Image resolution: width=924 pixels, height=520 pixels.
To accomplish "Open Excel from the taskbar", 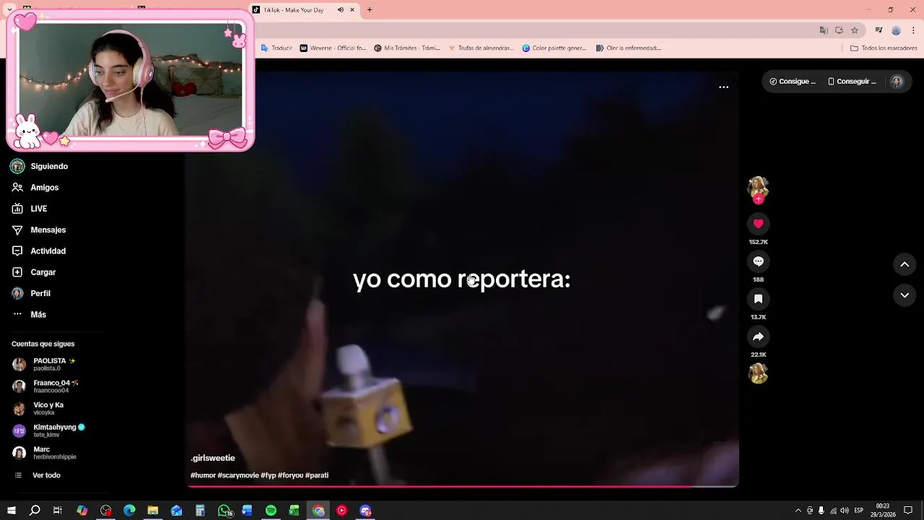I will (x=294, y=511).
